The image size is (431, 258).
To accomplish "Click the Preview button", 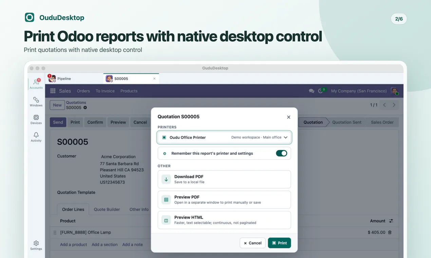I will click(x=118, y=122).
